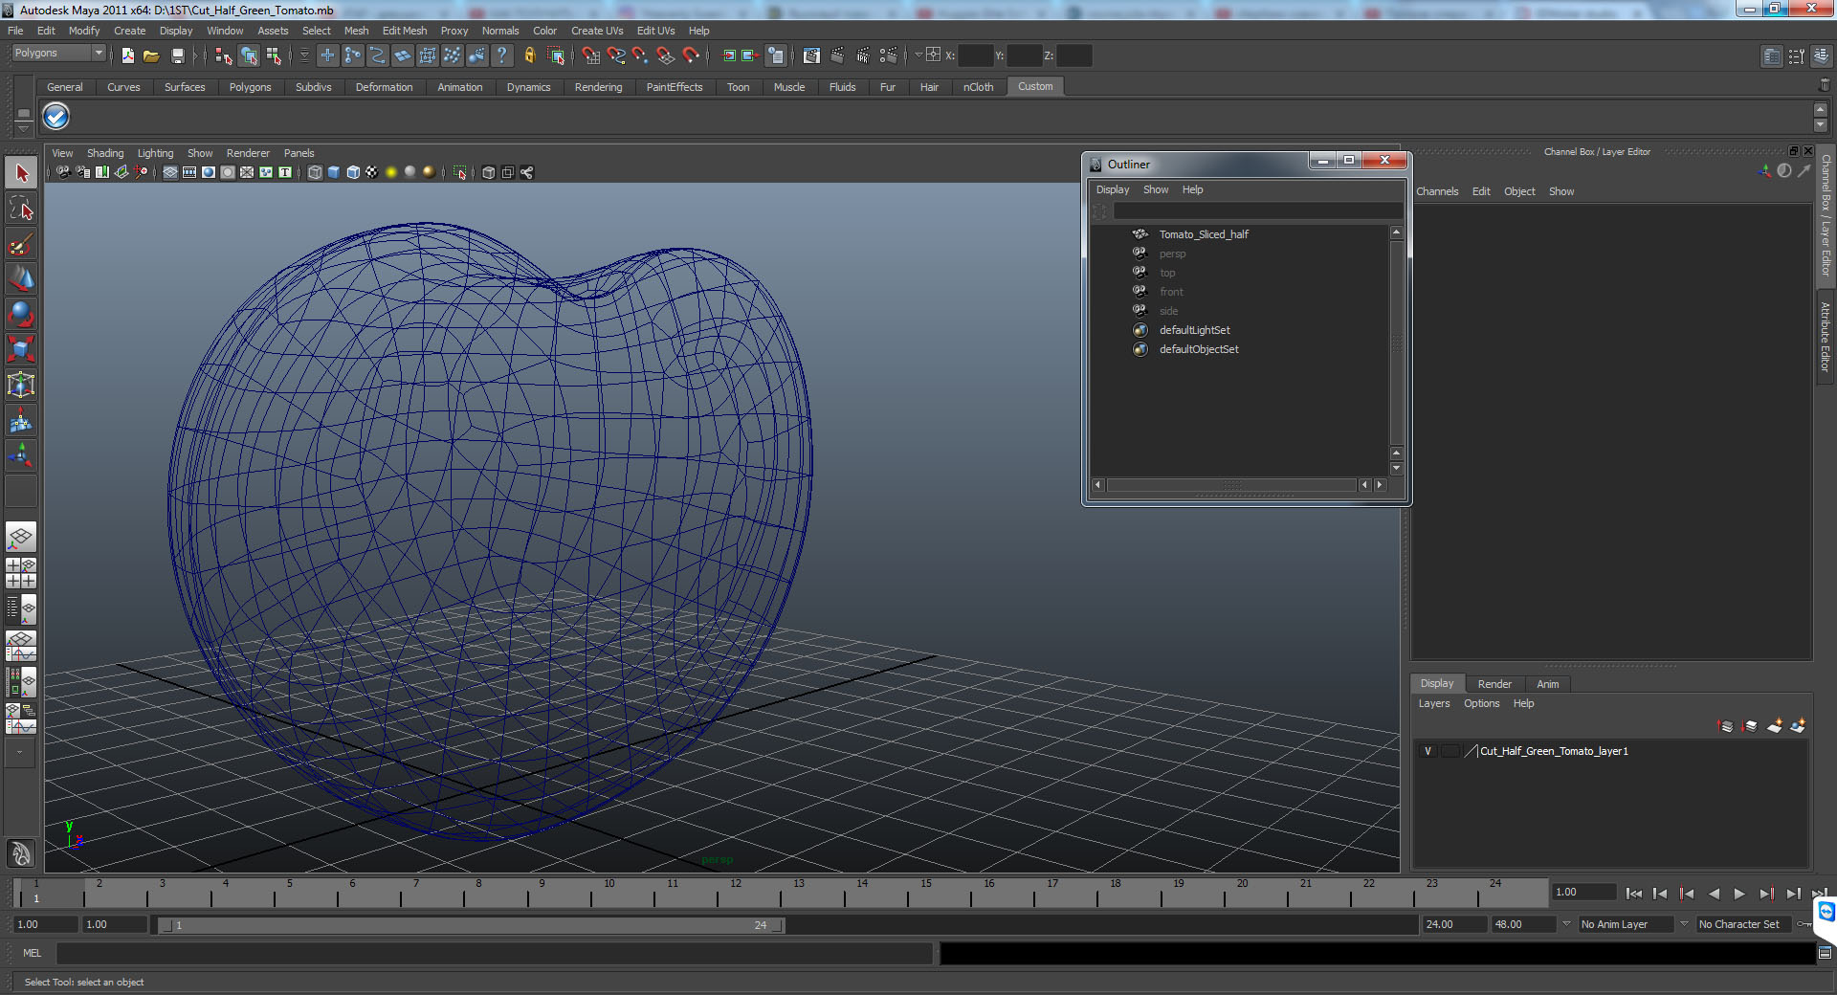Toggle the viewport Grid display button
This screenshot has width=1837, height=995.
pos(170,172)
